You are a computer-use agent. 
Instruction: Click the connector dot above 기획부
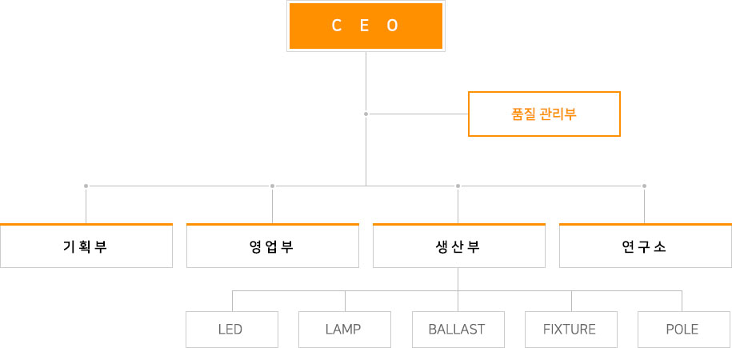(86, 186)
